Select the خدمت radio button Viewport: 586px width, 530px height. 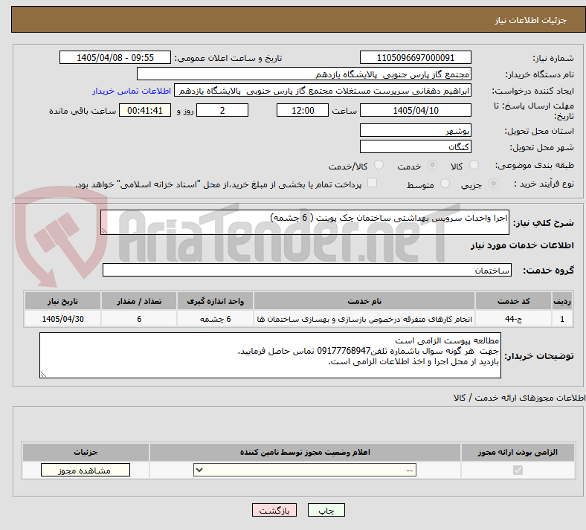click(x=432, y=165)
